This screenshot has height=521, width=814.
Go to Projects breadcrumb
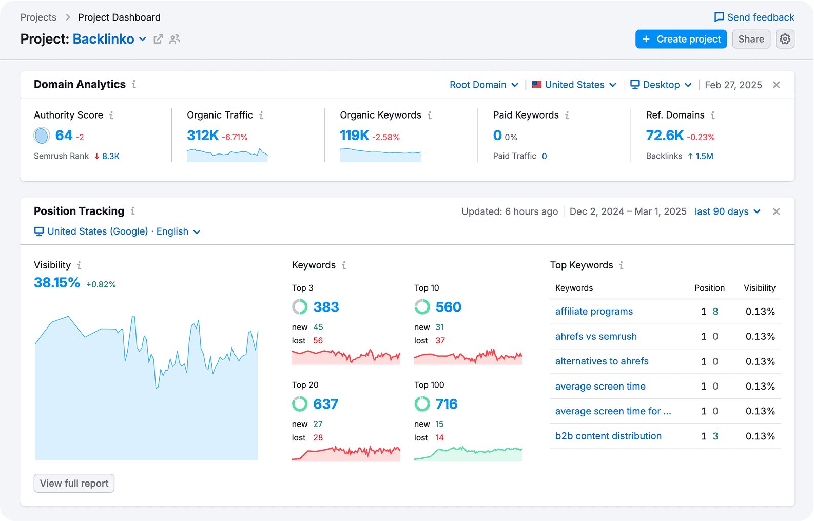[38, 17]
